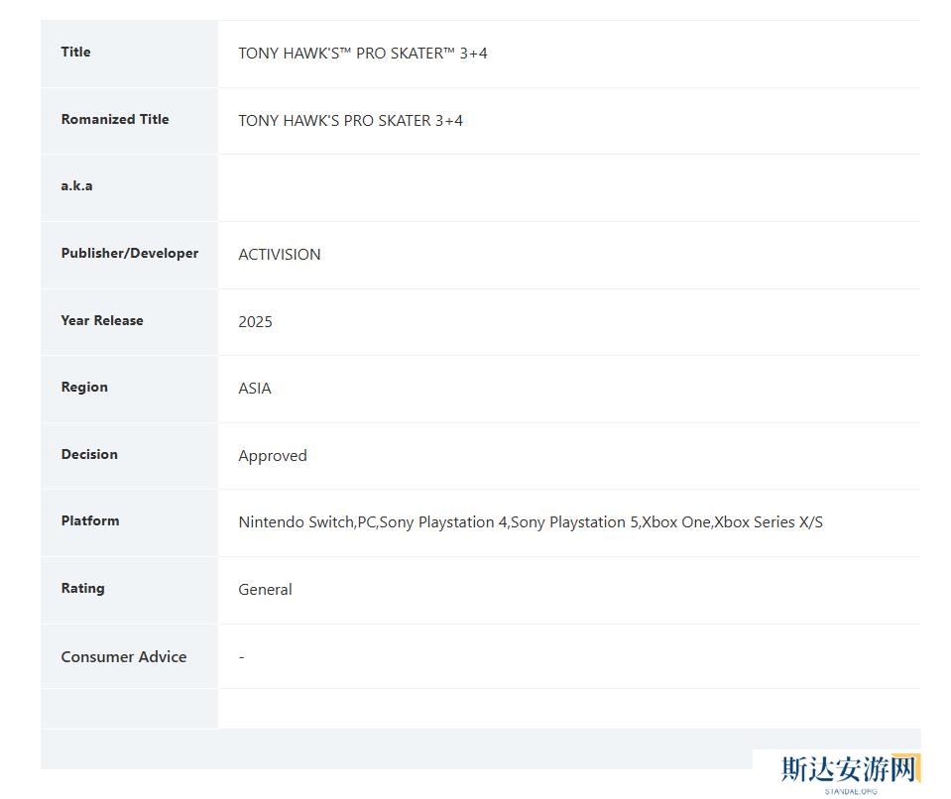Click the "Publisher/Developer" label

click(130, 254)
